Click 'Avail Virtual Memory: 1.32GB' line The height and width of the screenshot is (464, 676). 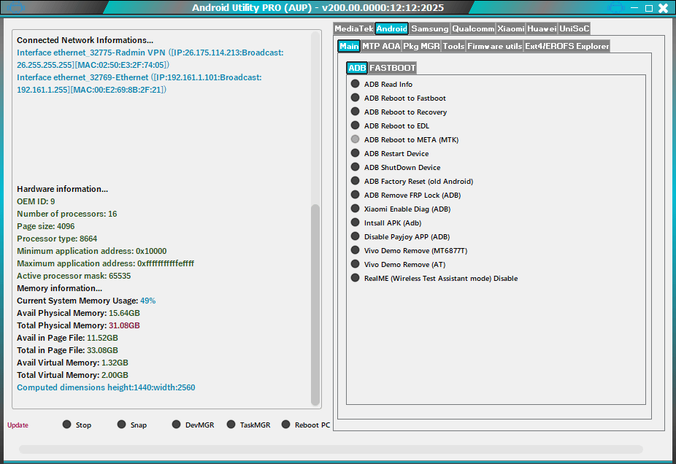click(x=72, y=363)
